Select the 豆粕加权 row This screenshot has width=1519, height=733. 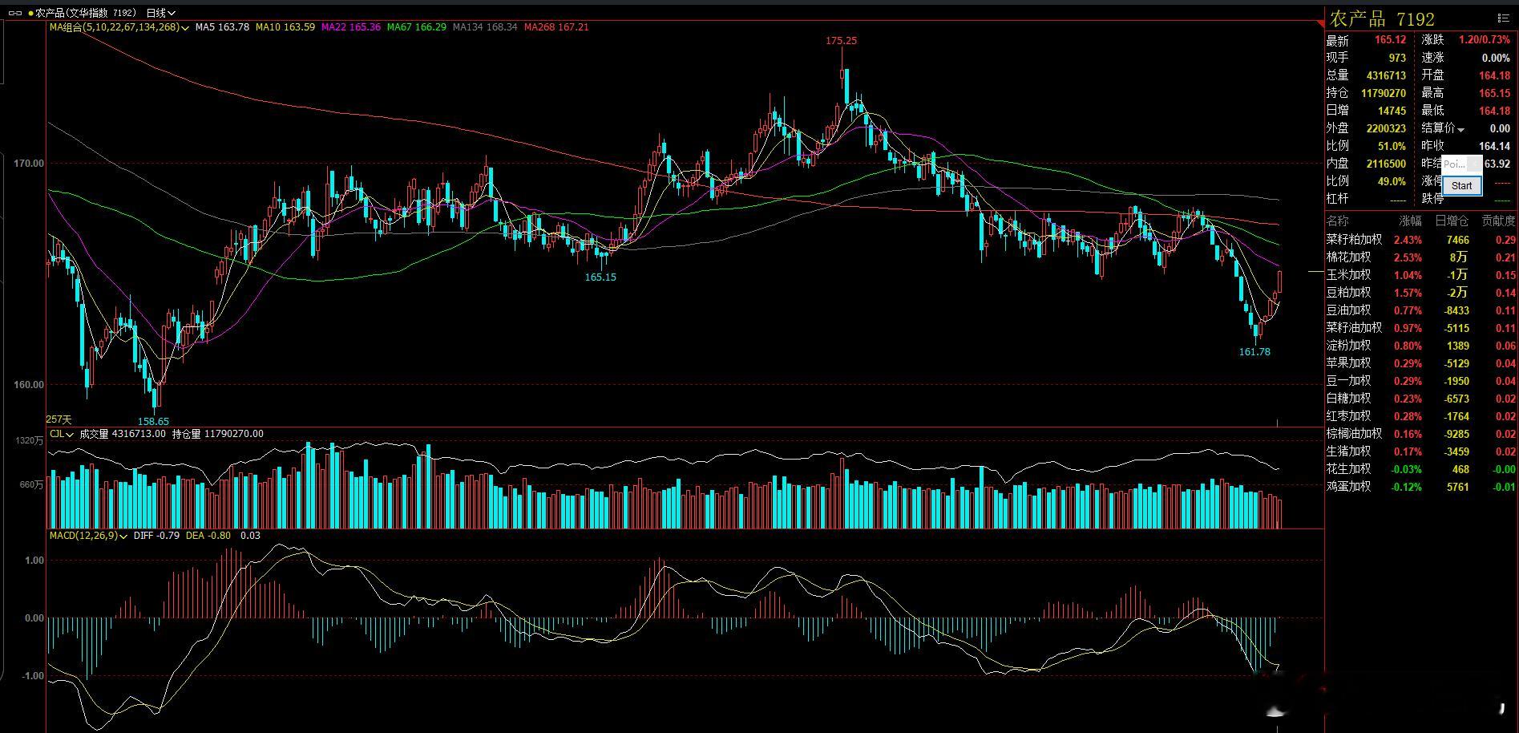tap(1421, 293)
